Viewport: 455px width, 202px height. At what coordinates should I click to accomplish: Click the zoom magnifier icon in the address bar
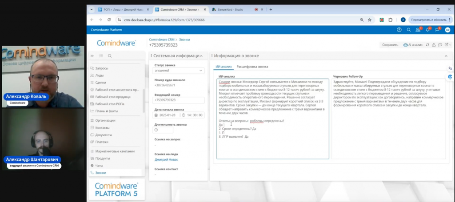362,20
